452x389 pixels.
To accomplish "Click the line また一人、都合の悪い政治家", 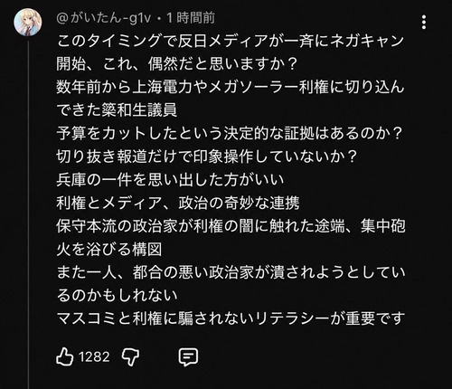I will 231,272.
